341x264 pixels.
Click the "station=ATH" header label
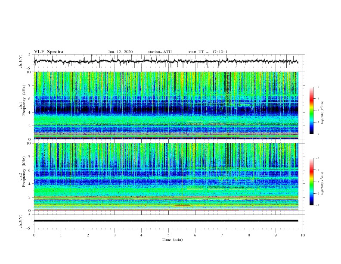[x=160, y=52]
